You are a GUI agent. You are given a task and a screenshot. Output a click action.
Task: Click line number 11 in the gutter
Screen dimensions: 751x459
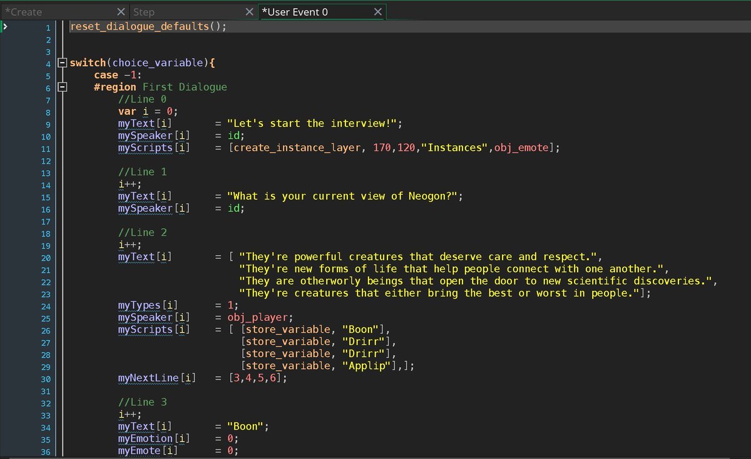point(45,148)
